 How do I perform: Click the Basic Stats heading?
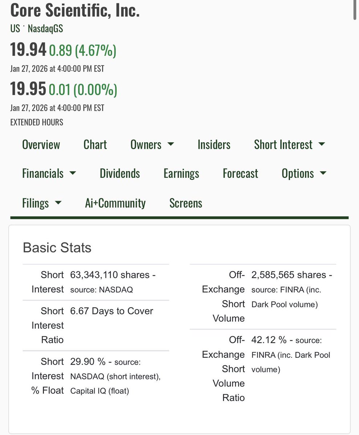tap(57, 247)
